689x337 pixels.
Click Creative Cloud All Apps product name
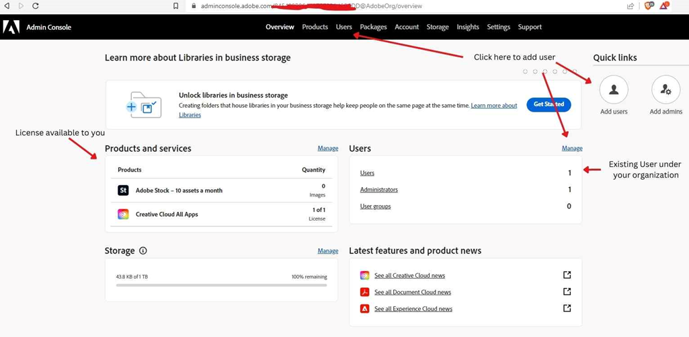coord(167,215)
